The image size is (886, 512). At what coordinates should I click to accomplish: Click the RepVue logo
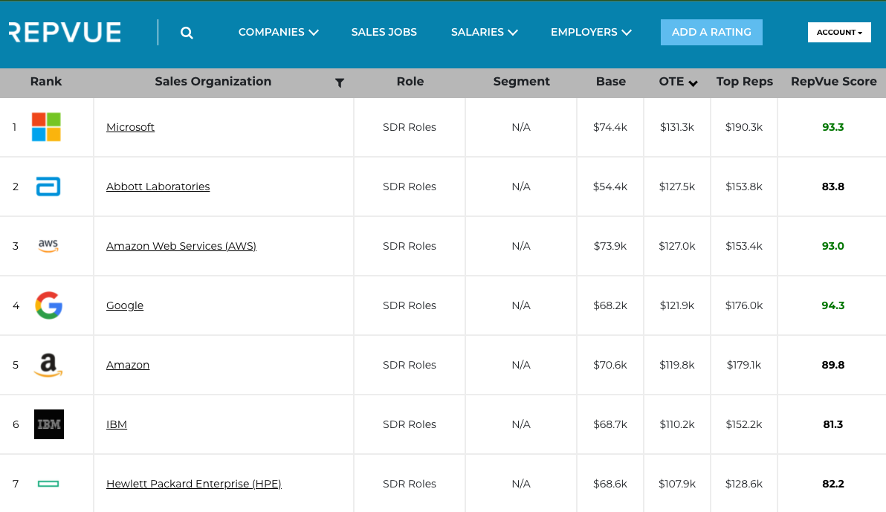pos(65,32)
